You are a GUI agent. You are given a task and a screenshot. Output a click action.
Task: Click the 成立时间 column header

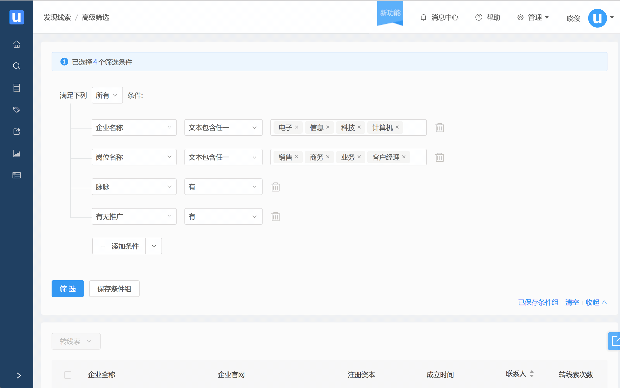point(440,375)
